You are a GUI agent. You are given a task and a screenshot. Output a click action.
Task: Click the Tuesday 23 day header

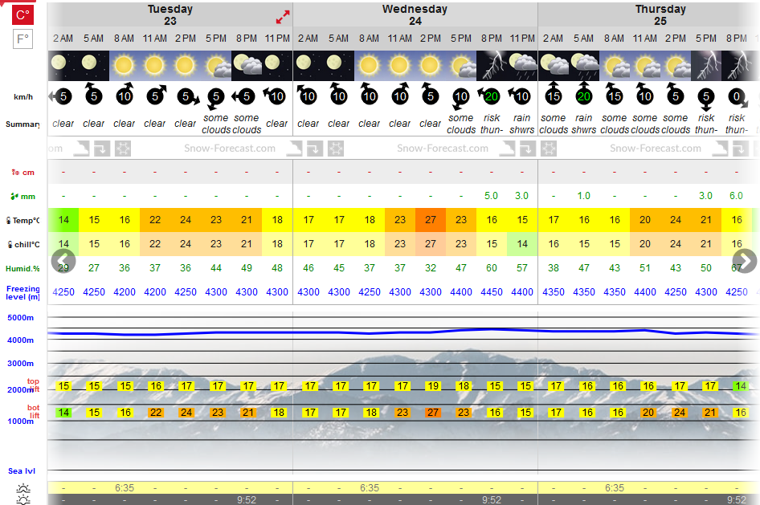[x=170, y=15]
